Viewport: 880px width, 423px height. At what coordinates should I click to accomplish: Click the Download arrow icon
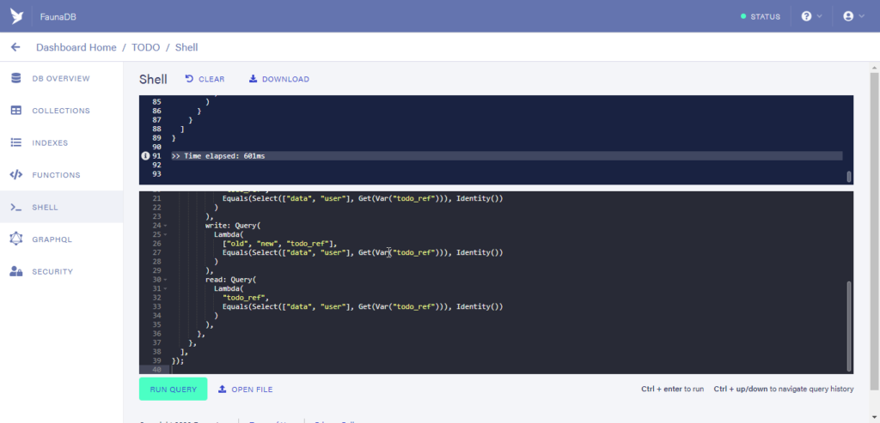pyautogui.click(x=254, y=79)
